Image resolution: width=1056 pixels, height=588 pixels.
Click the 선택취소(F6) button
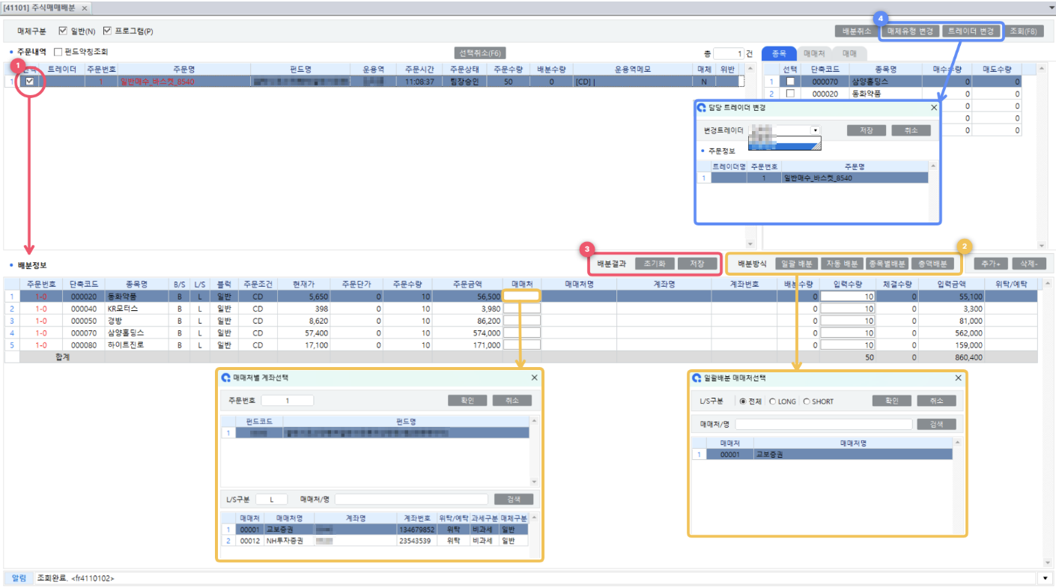481,53
